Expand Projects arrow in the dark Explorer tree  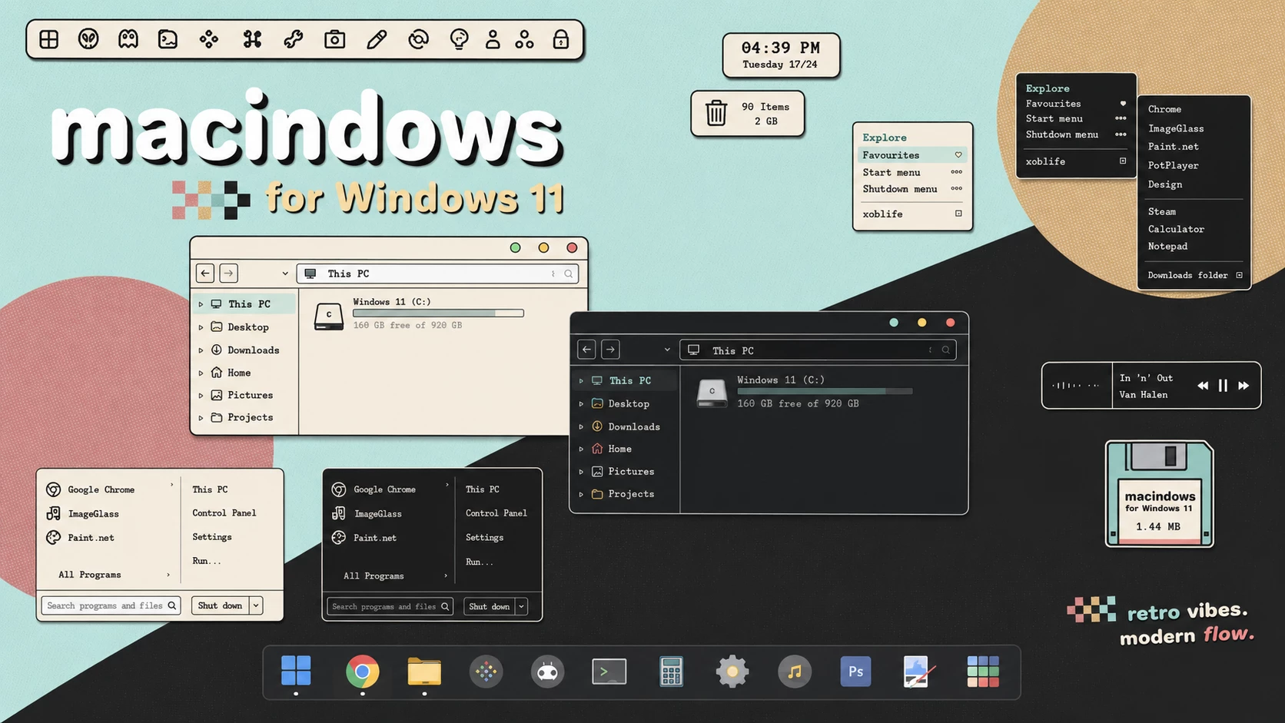click(582, 494)
